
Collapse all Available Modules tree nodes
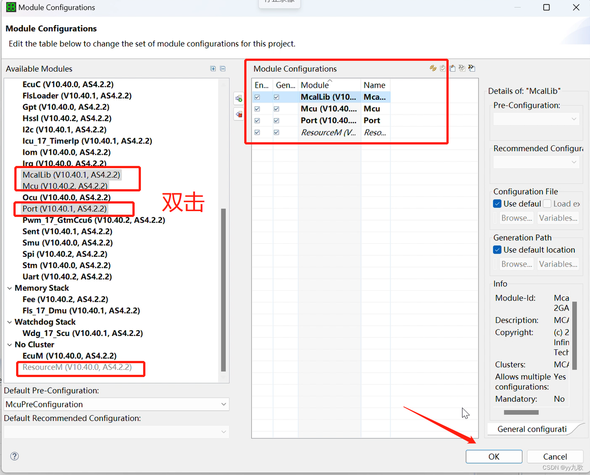point(223,68)
